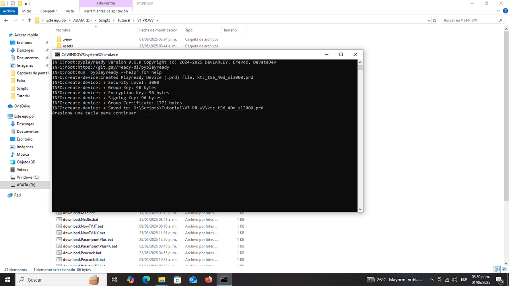
Task: Select Red in the navigation pane
Action: tap(17, 195)
